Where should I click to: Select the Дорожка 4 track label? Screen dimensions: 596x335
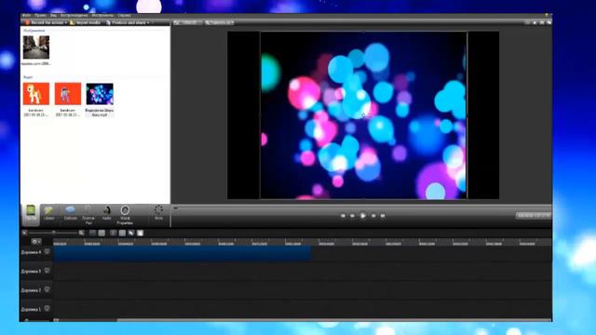click(31, 252)
